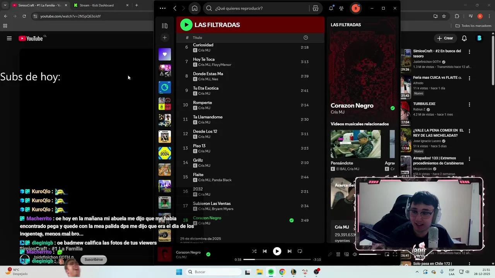Open artist link 'Panda Black' on Flaite row
Viewport: 495px width, 278px height.
222,180
